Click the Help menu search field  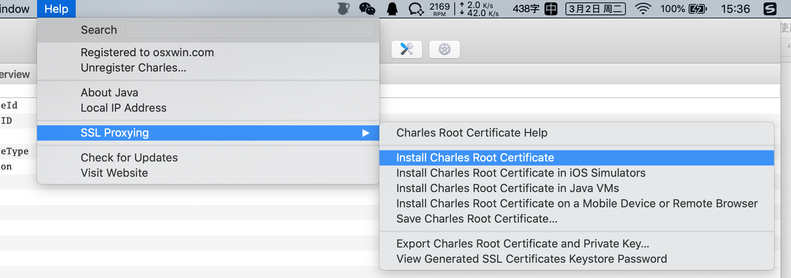(x=250, y=30)
